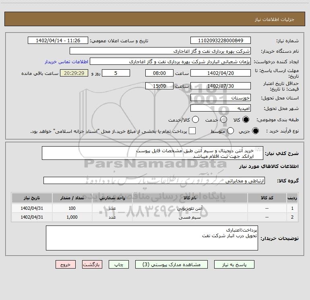Open مشاهده مدارک پیوستی (3) button

(172, 265)
